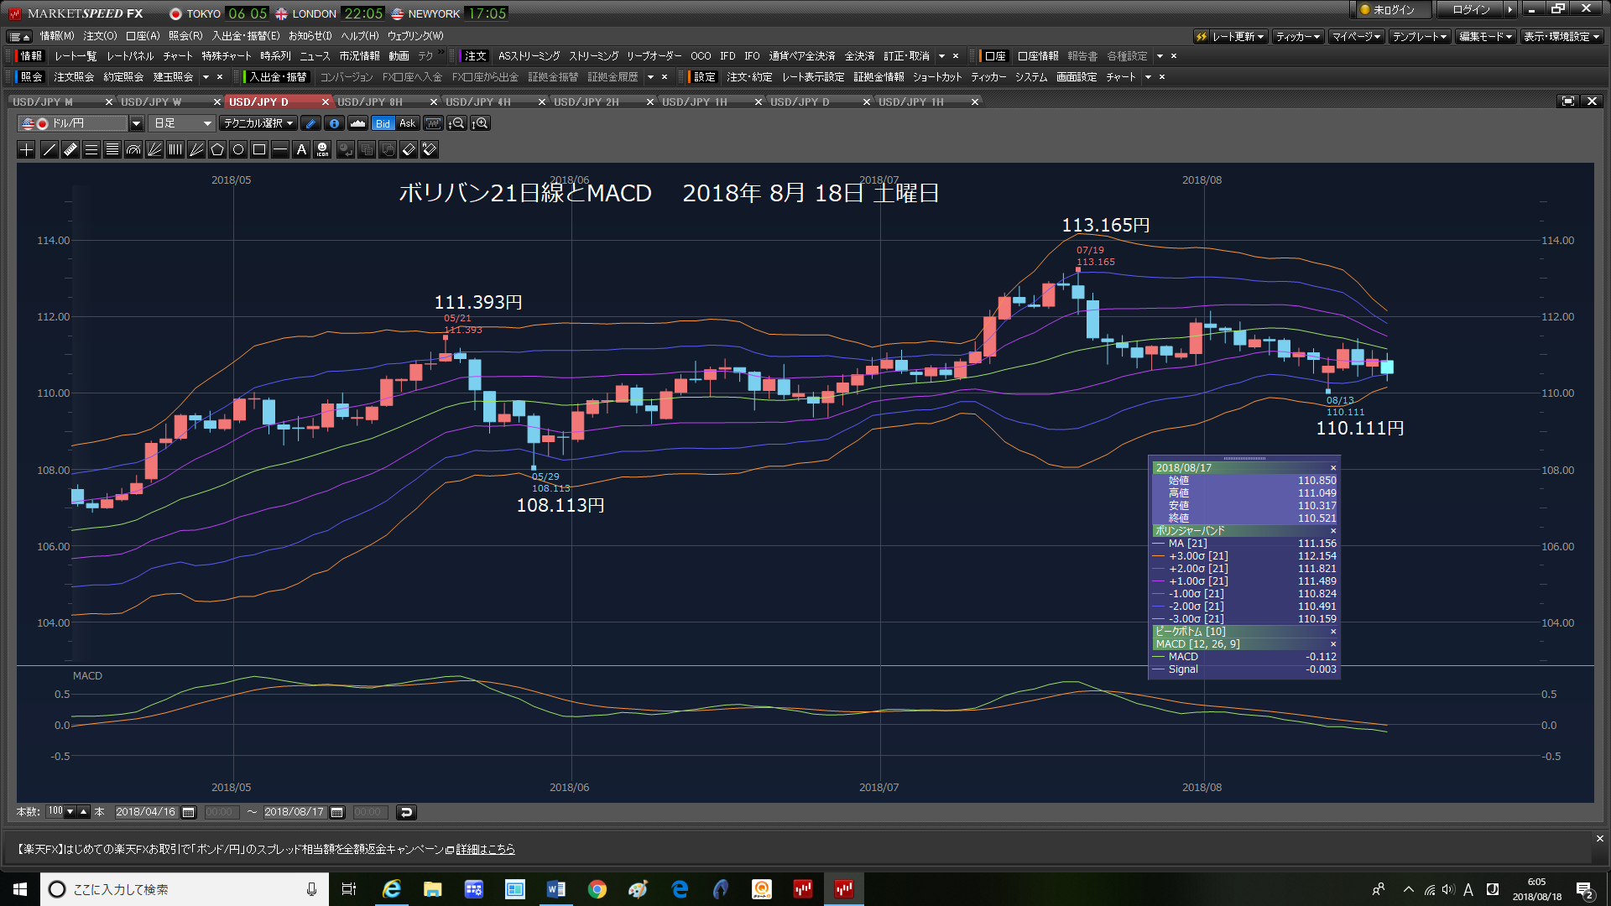Select the single eraser tool
The width and height of the screenshot is (1611, 906).
(x=409, y=150)
